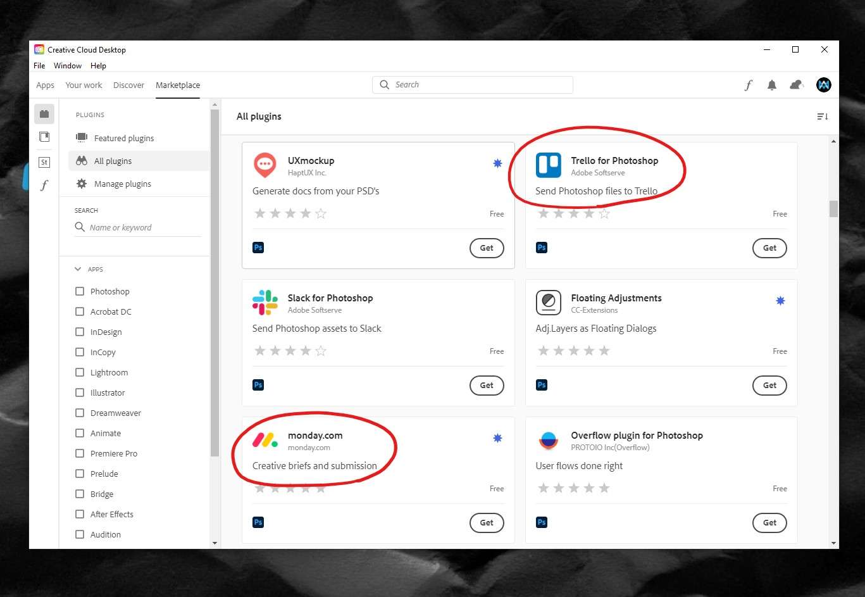The image size is (865, 597).
Task: Click blue badge on Floating Adjustments card
Action: pyautogui.click(x=780, y=301)
